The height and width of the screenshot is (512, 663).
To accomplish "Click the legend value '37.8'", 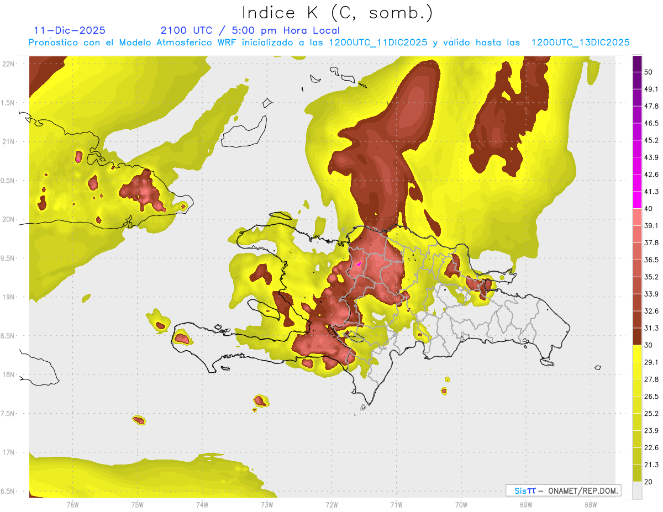I will click(x=651, y=243).
